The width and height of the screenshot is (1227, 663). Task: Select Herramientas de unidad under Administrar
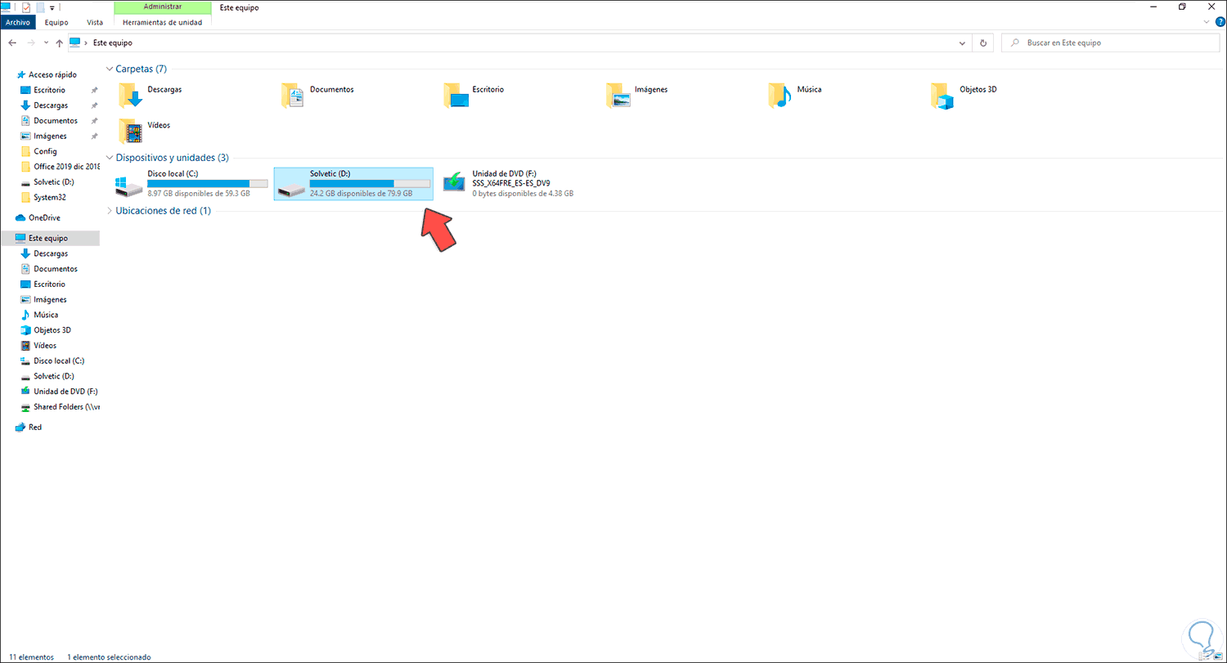pos(162,22)
